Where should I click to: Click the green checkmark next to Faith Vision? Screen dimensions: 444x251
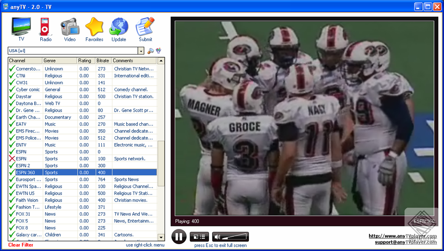12,200
